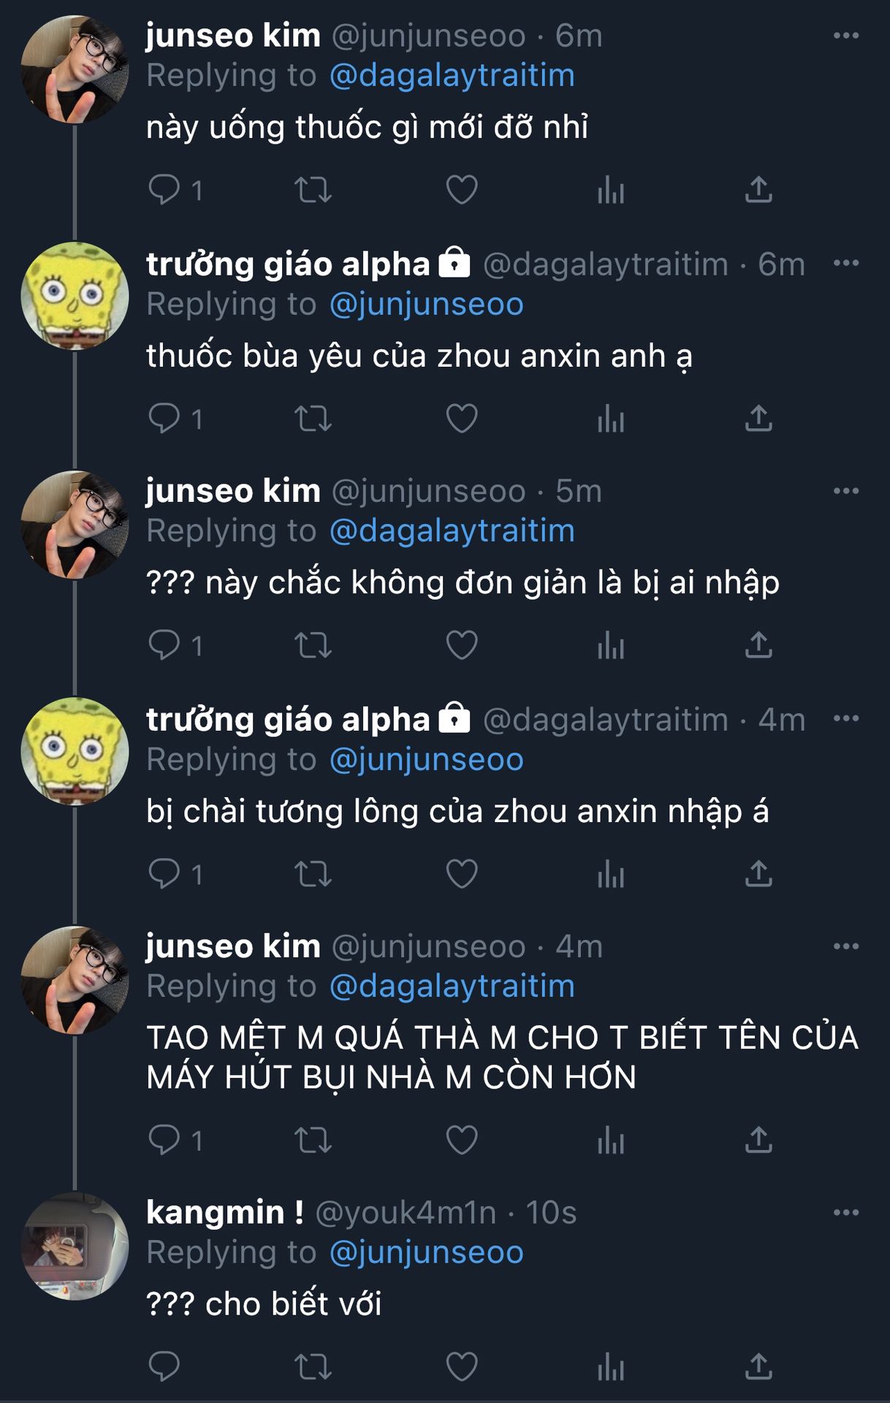Open trưởng giáo alpha's SpongeBob avatar, first reply
Viewport: 890px width, 1403px height.
coord(75,296)
